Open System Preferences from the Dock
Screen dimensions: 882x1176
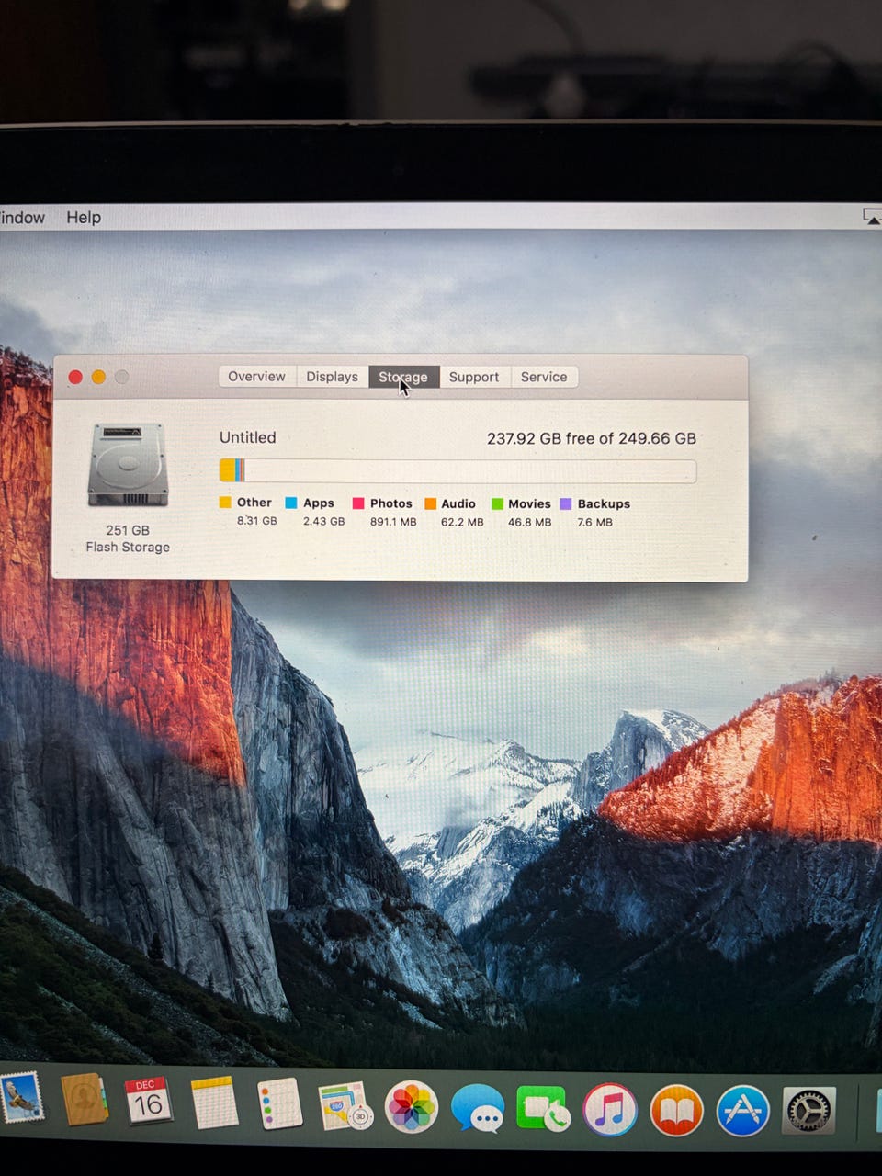pyautogui.click(x=809, y=1112)
